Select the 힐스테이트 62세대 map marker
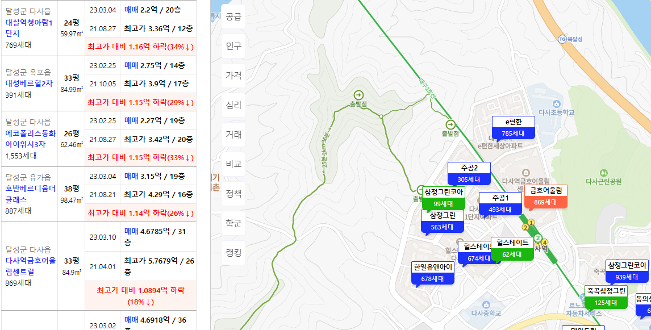 [512, 248]
